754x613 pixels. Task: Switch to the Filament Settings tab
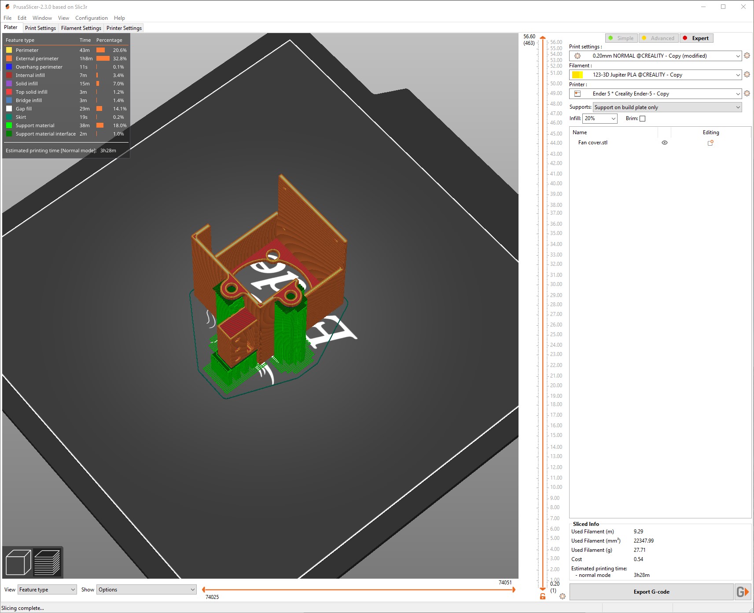coord(81,28)
